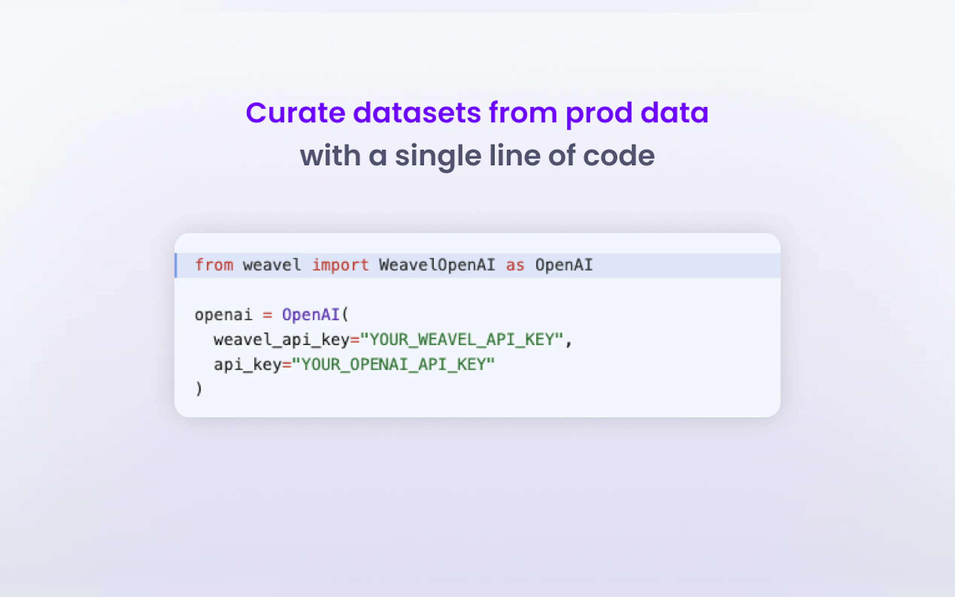Click the green "YOUR_WEAVEL_API_KEY" string
The image size is (955, 597).
461,339
